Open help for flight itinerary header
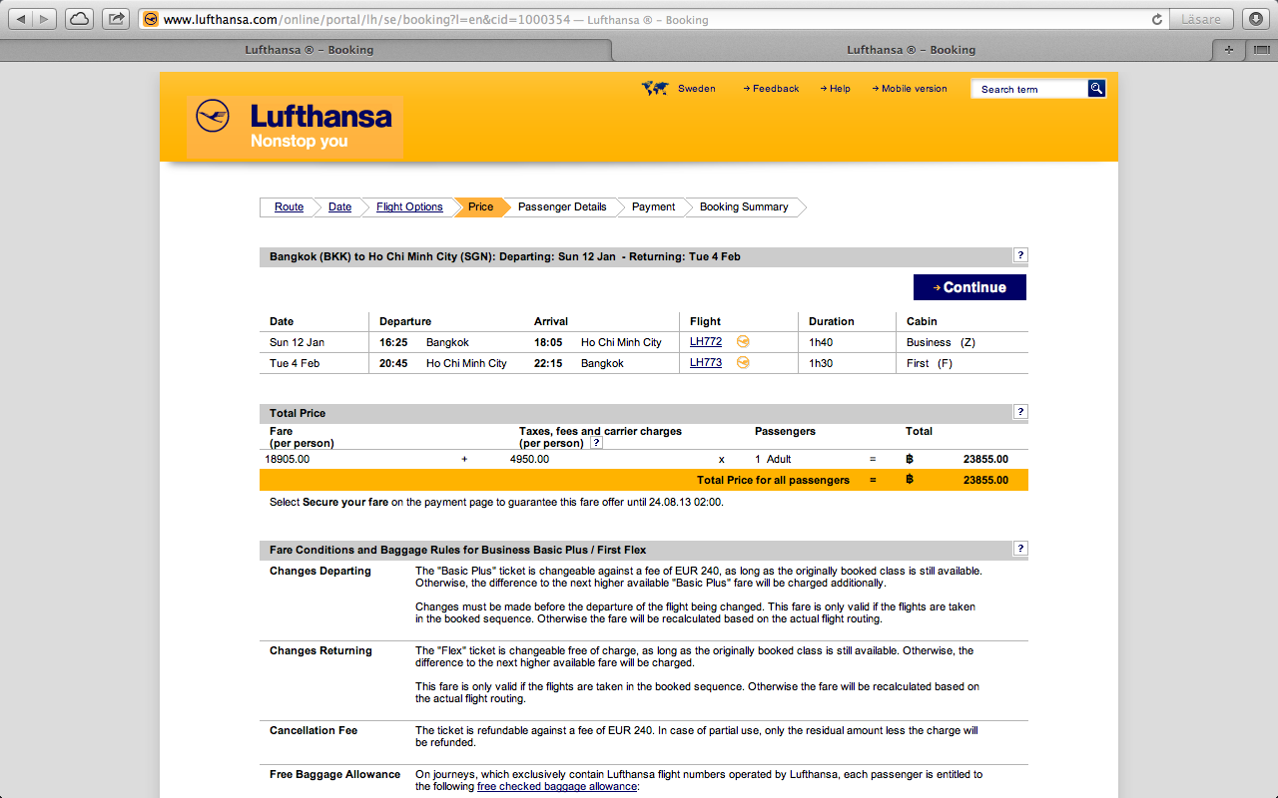 [1020, 255]
